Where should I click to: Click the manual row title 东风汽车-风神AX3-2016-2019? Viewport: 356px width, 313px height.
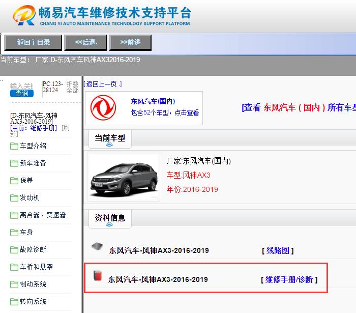tap(158, 279)
